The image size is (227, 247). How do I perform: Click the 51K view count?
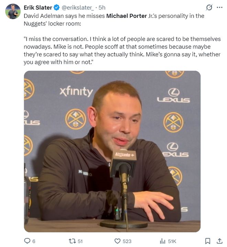tap(172, 241)
